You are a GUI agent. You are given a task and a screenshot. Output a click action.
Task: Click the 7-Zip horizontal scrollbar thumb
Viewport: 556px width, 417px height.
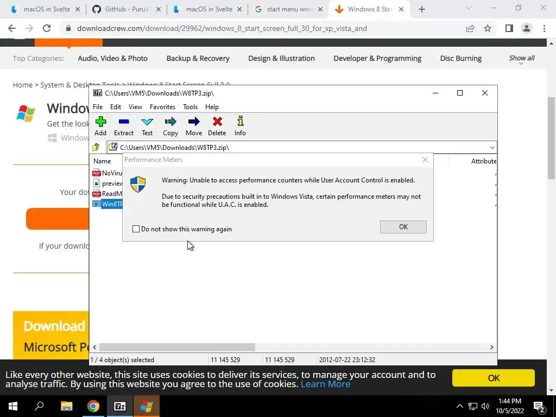177,347
